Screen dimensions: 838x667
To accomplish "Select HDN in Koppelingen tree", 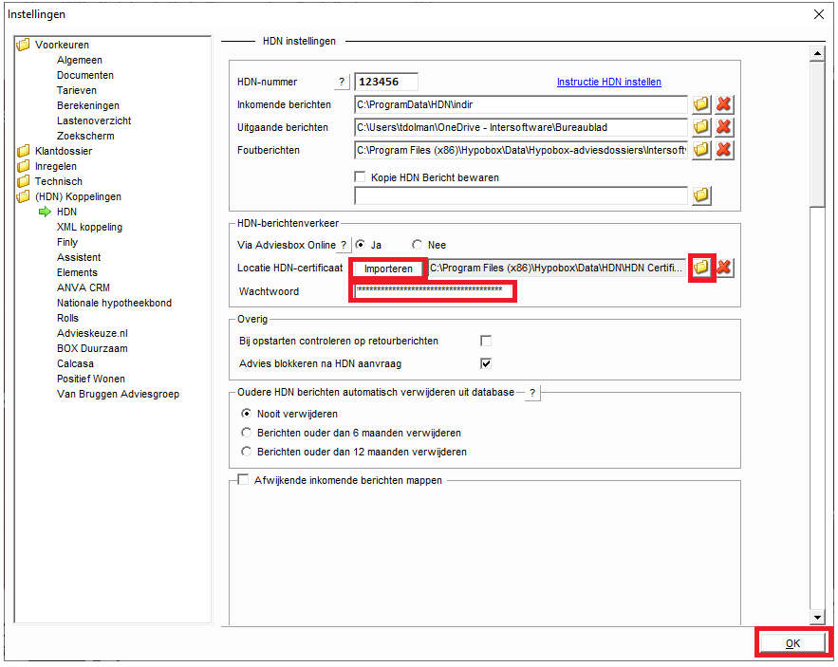I will pos(66,213).
